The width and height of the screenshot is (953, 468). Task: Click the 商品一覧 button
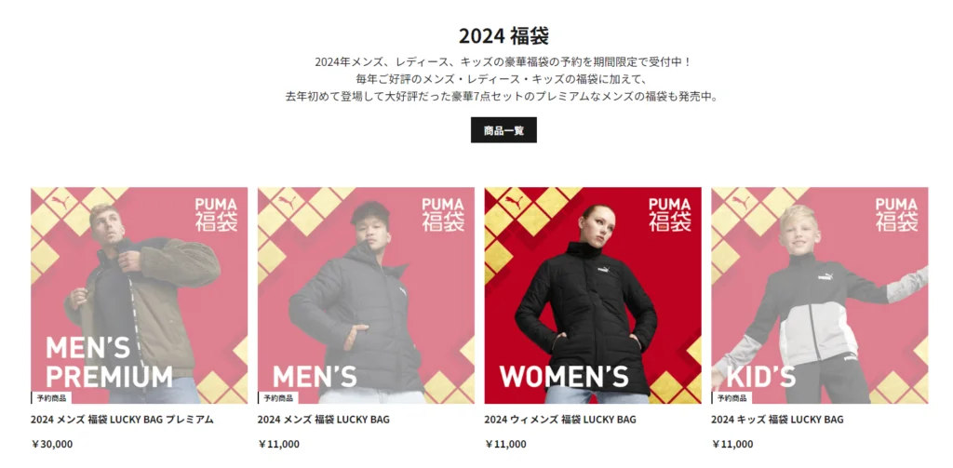(503, 130)
